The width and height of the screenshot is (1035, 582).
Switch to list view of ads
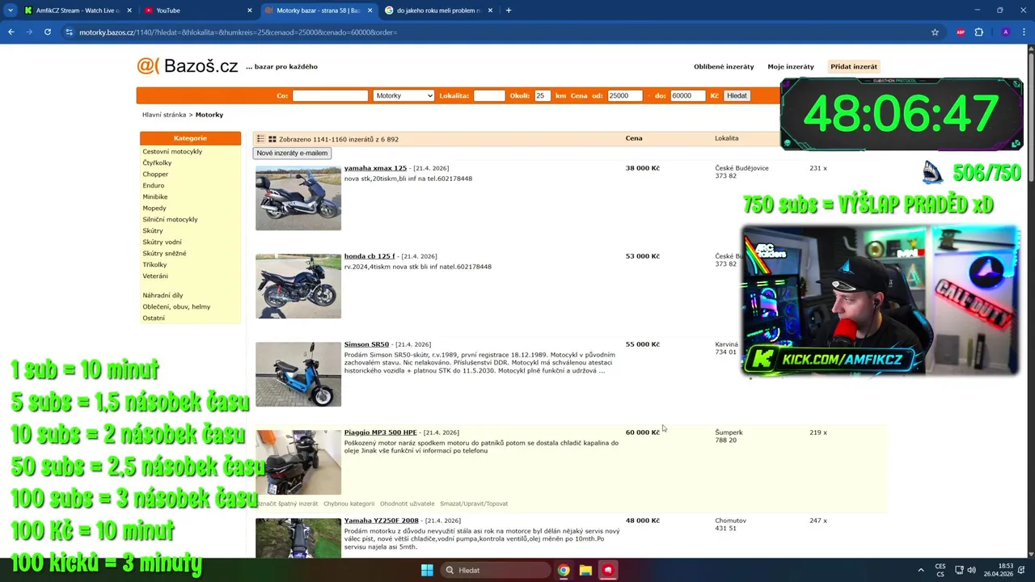(260, 139)
